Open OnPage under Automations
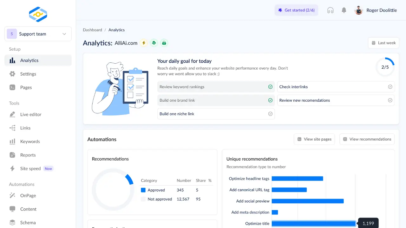The height and width of the screenshot is (228, 406). 28,195
